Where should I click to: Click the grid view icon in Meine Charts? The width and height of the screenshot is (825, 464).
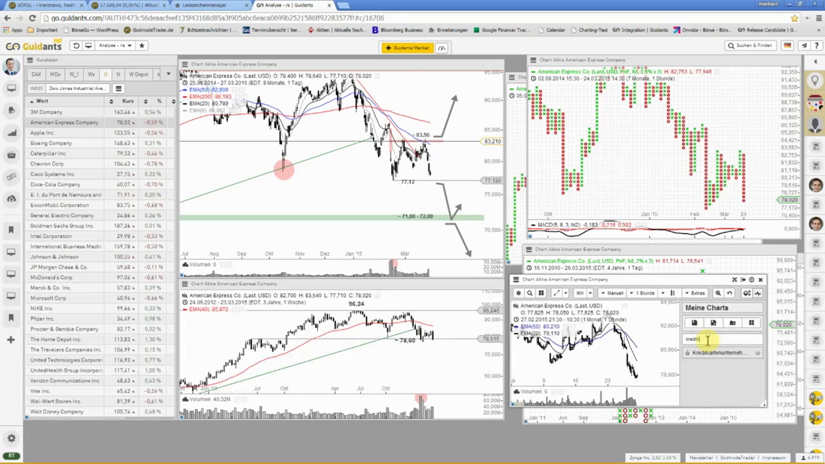(x=751, y=323)
